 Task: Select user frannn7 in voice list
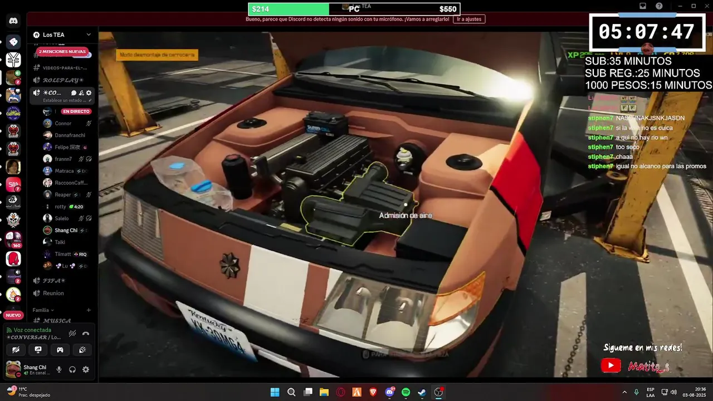point(67,159)
